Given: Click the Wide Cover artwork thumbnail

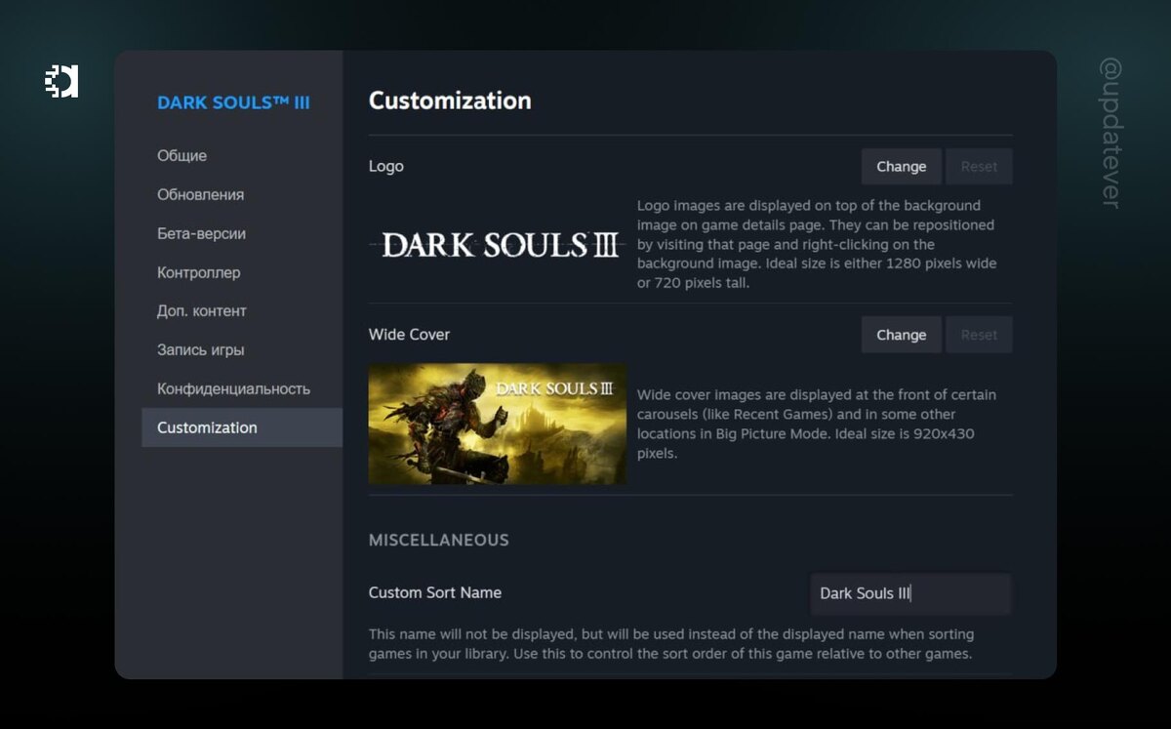Looking at the screenshot, I should 498,425.
